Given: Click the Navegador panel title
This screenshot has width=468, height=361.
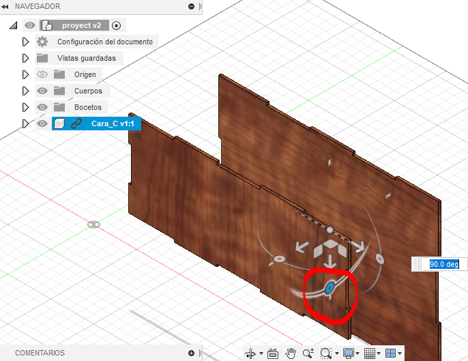Looking at the screenshot, I should pos(38,6).
